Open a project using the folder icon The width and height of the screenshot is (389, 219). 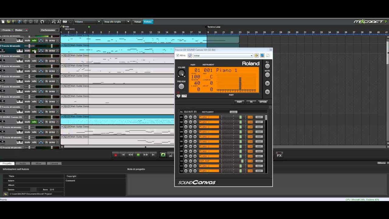click(x=9, y=22)
